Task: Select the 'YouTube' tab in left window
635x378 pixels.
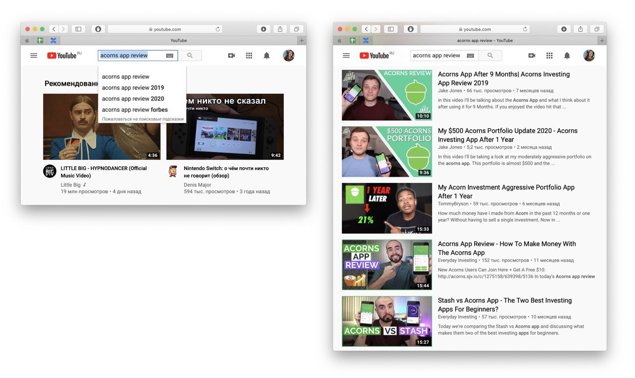Action: pos(179,41)
